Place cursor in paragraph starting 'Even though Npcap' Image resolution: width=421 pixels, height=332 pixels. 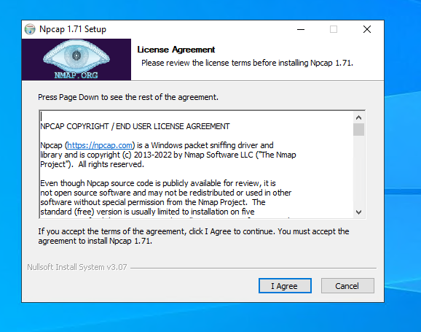point(166,198)
